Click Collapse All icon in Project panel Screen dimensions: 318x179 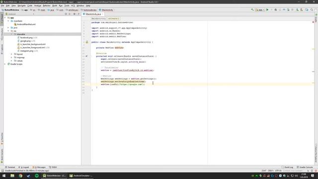tap(70, 14)
